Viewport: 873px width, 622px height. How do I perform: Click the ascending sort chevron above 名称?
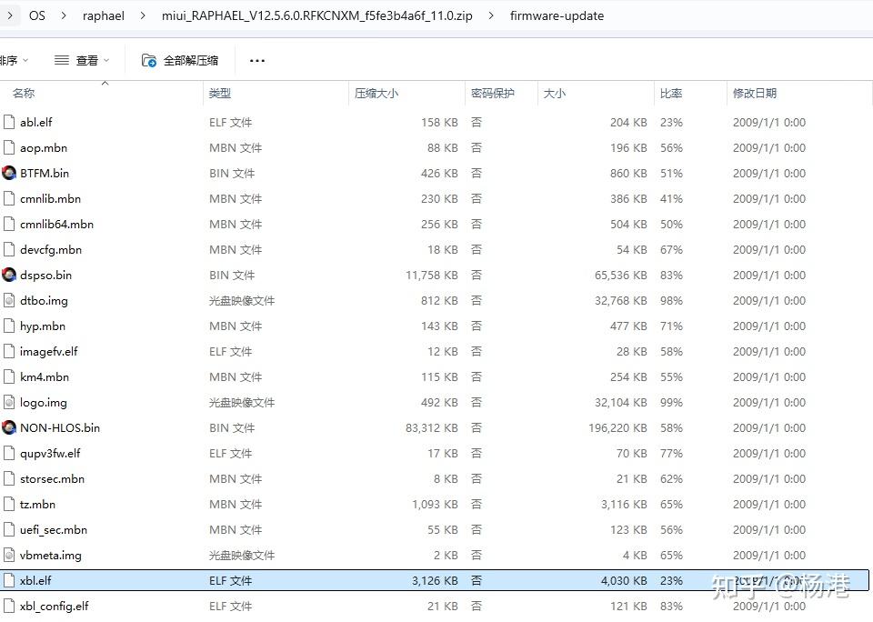106,82
